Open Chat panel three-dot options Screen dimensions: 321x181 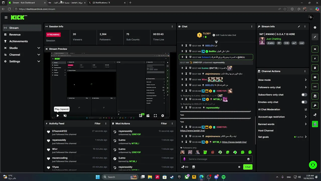coord(252,26)
